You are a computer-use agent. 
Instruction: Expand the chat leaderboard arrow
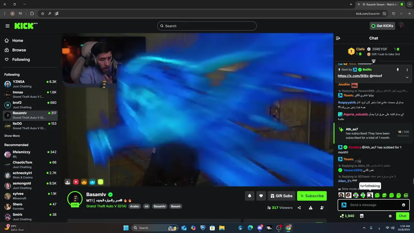click(x=374, y=61)
